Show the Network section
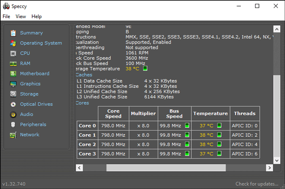The image size is (285, 189). [x=29, y=135]
